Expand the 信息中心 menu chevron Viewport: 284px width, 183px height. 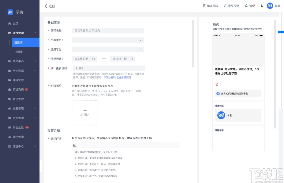click(35, 146)
